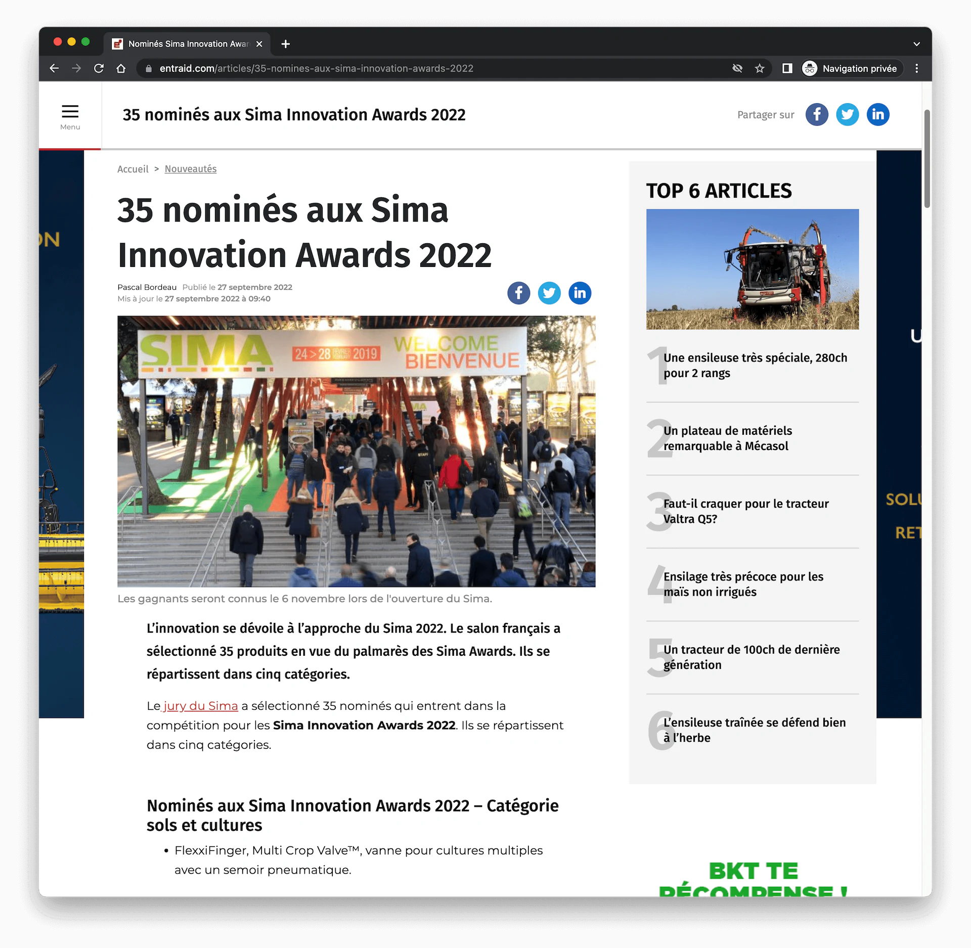
Task: Click the tracking protection eye icon
Action: click(737, 69)
